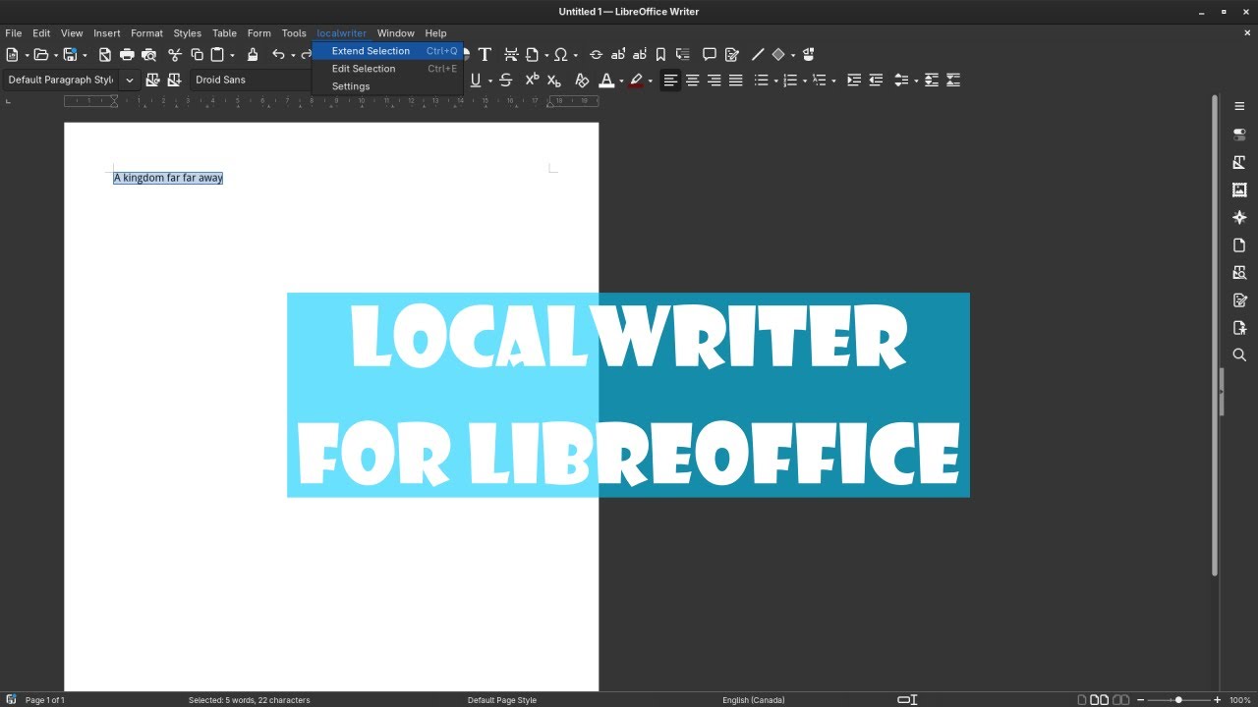
Task: Insert bookmark icon
Action: [660, 55]
